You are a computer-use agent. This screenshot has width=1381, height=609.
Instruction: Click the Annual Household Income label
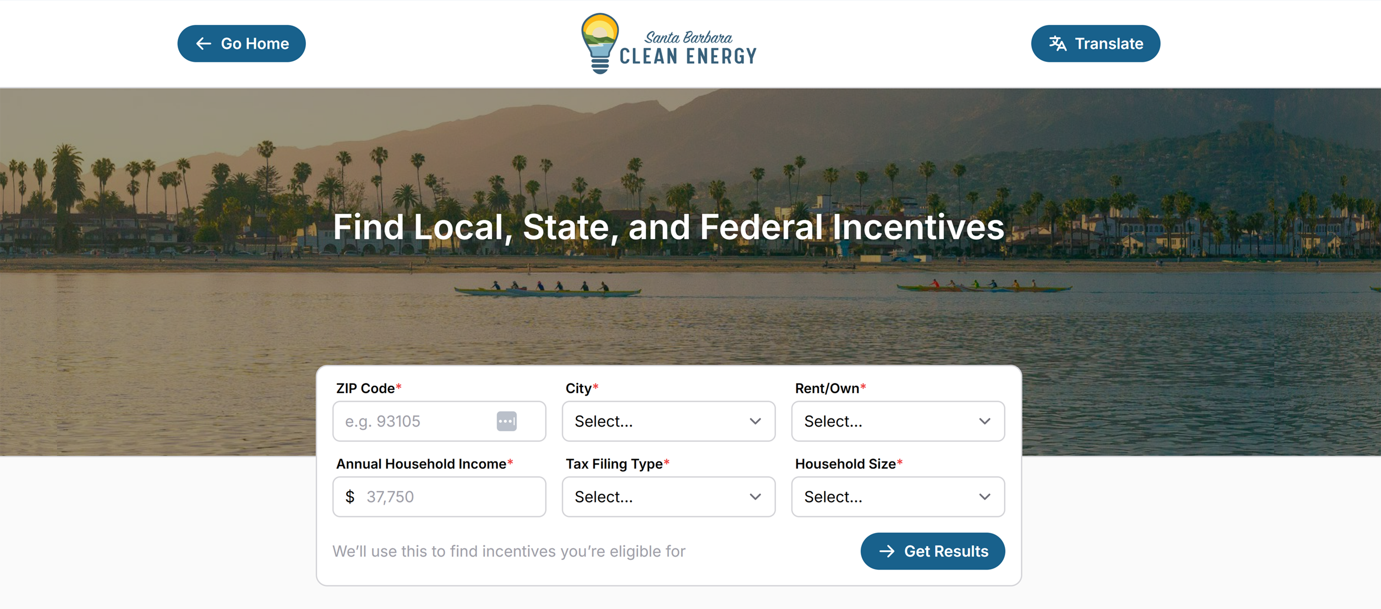(x=421, y=464)
